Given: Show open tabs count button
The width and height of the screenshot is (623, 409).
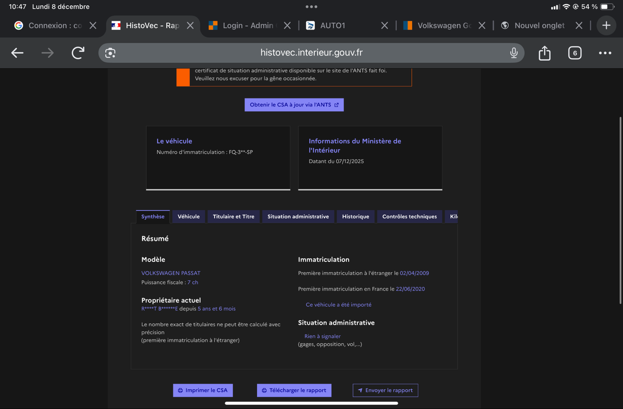Looking at the screenshot, I should [574, 53].
